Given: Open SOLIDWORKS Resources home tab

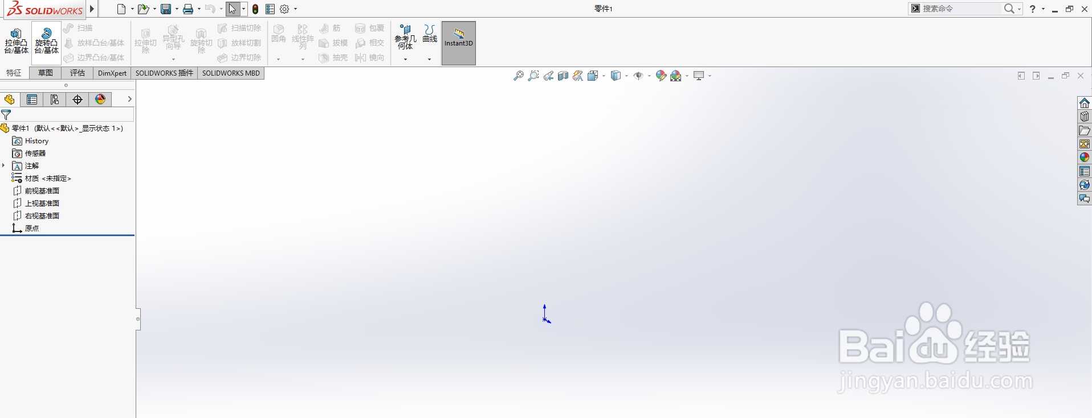Looking at the screenshot, I should 1085,103.
